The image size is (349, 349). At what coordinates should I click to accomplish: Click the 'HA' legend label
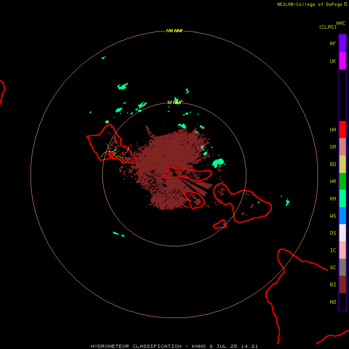pyautogui.click(x=333, y=130)
